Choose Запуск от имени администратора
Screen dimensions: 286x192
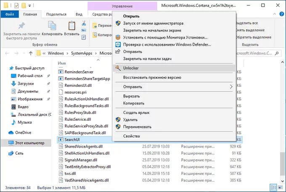point(174,23)
